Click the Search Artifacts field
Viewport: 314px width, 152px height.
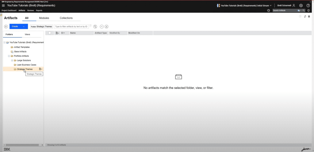[285, 10]
